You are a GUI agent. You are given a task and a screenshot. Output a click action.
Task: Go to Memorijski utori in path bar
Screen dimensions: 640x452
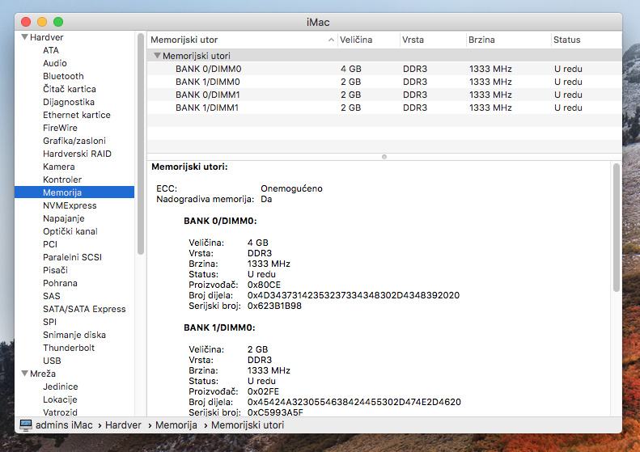[x=248, y=425]
